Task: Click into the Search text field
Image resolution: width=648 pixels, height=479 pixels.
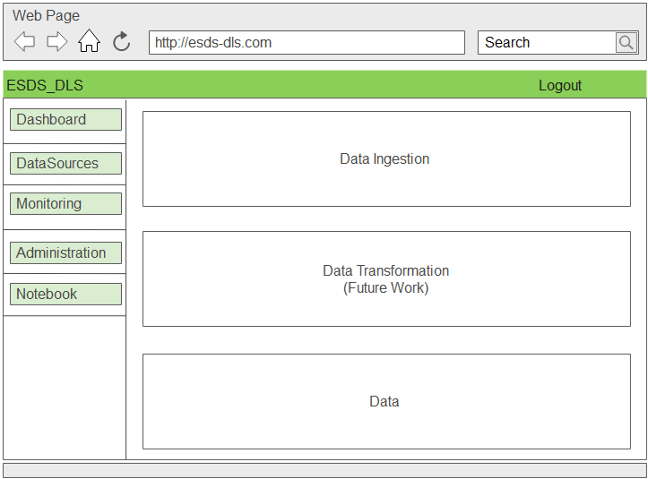Action: pyautogui.click(x=546, y=42)
